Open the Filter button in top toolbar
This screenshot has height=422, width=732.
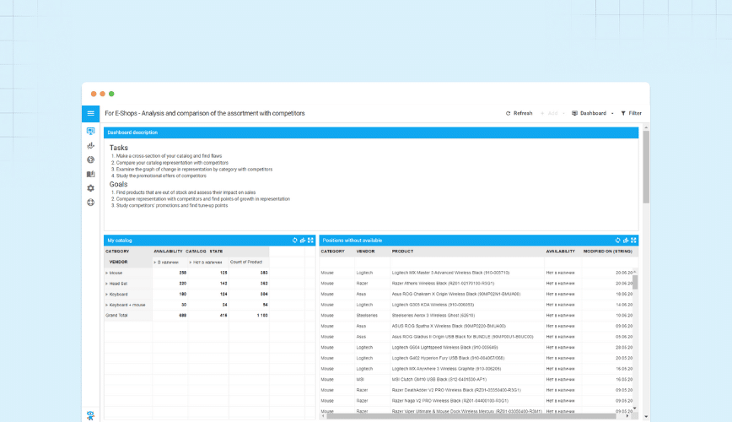pyautogui.click(x=631, y=113)
